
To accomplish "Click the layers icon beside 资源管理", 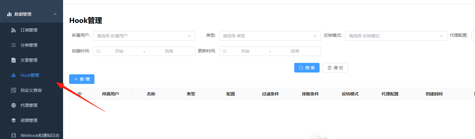I will [14, 120].
